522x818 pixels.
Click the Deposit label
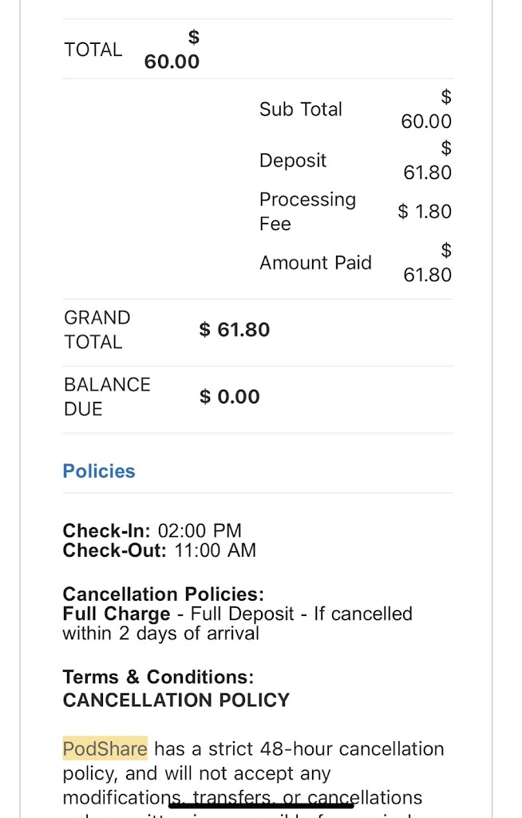[x=293, y=161]
